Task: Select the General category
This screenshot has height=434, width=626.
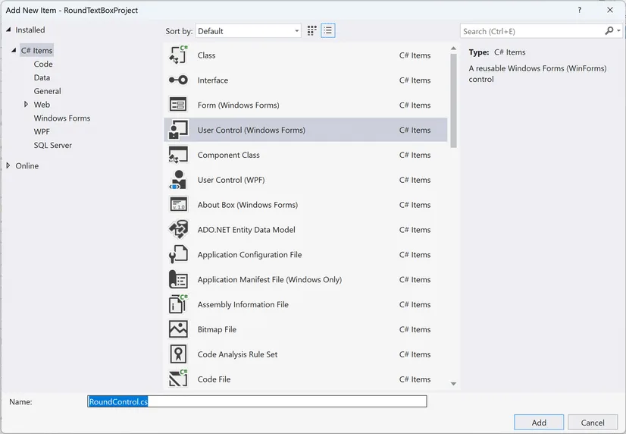Action: click(48, 91)
